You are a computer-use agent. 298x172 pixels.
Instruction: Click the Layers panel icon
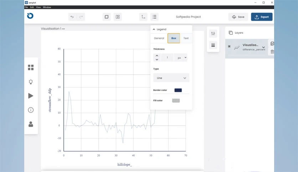pos(231,33)
